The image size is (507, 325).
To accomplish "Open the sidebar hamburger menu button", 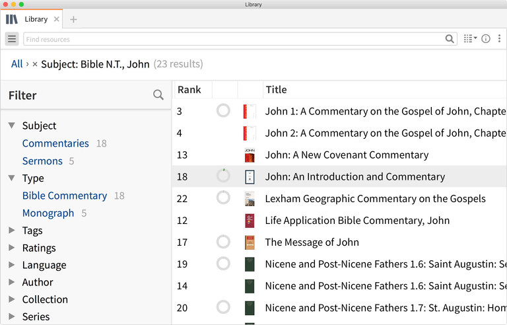I will click(12, 39).
